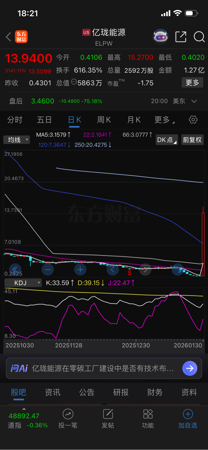Open the DK点 dropdown
Screen dimensions: 208x450
coord(167,140)
